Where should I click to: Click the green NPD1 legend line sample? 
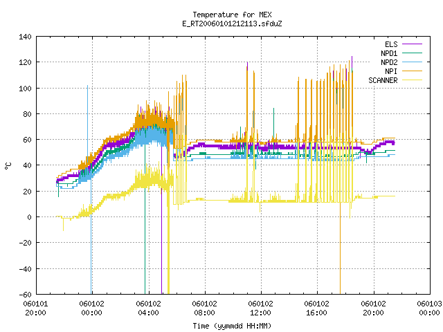point(412,53)
